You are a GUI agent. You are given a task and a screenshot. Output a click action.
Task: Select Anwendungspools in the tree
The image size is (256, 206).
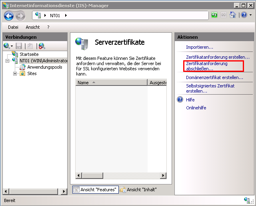click(44, 67)
